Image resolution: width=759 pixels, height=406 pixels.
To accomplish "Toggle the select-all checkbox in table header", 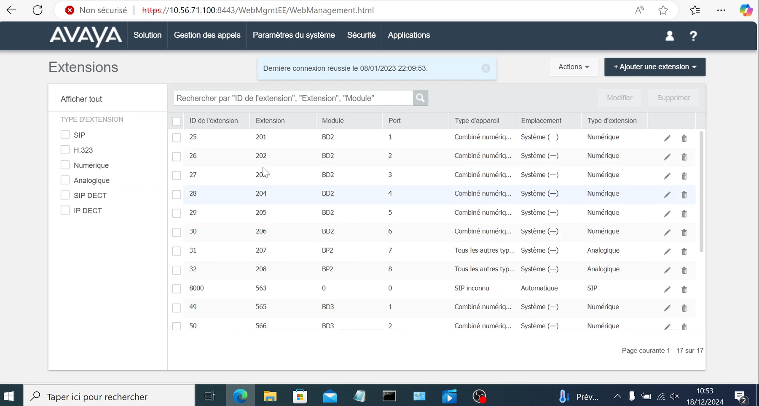I will click(x=177, y=121).
